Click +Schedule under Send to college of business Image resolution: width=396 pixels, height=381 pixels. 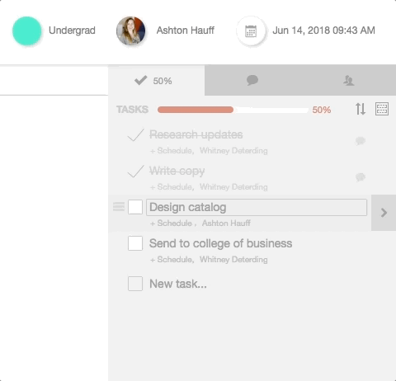click(171, 260)
